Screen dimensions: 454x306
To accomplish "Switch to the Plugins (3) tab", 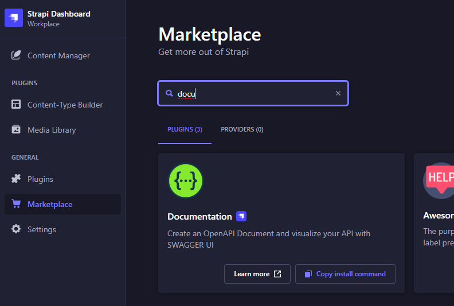I will click(185, 129).
